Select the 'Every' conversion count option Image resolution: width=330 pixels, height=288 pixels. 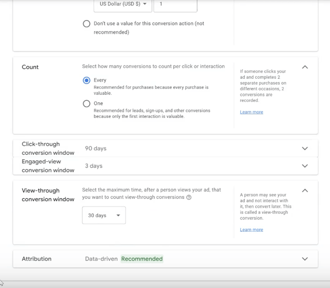coord(86,80)
